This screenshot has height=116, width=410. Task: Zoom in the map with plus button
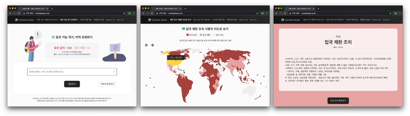click(146, 45)
